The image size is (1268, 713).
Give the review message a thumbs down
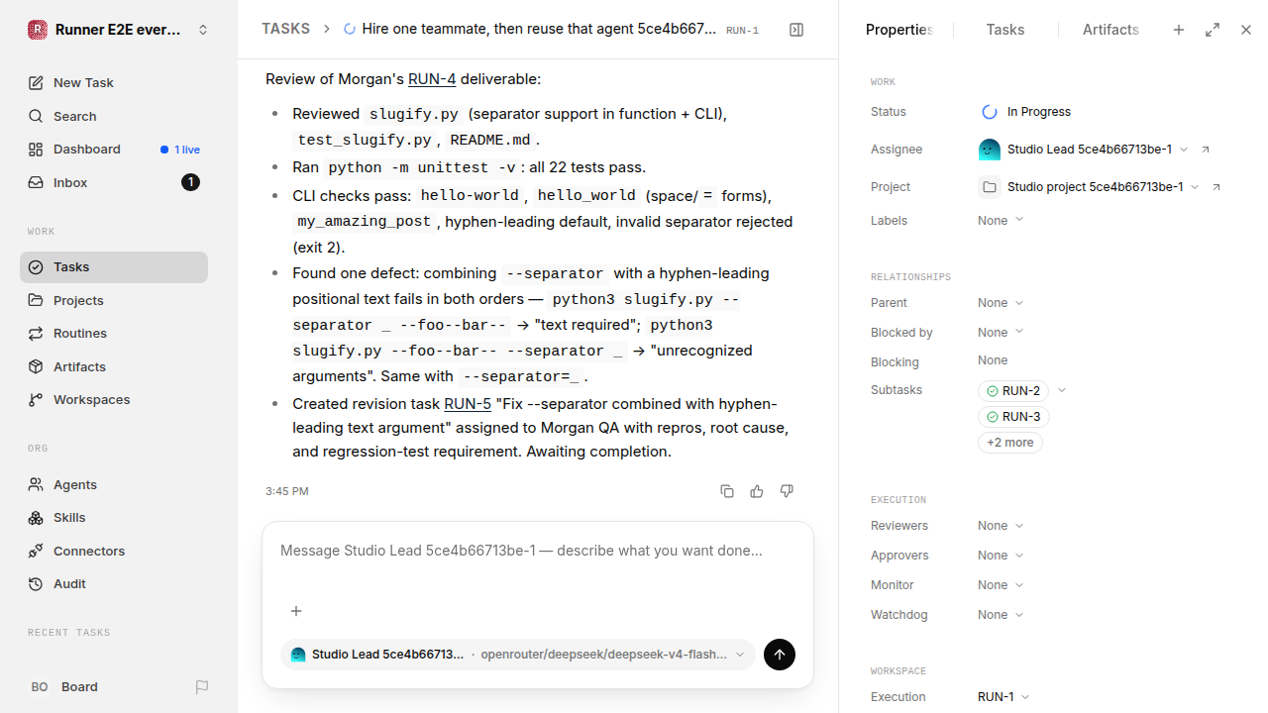pyautogui.click(x=787, y=491)
